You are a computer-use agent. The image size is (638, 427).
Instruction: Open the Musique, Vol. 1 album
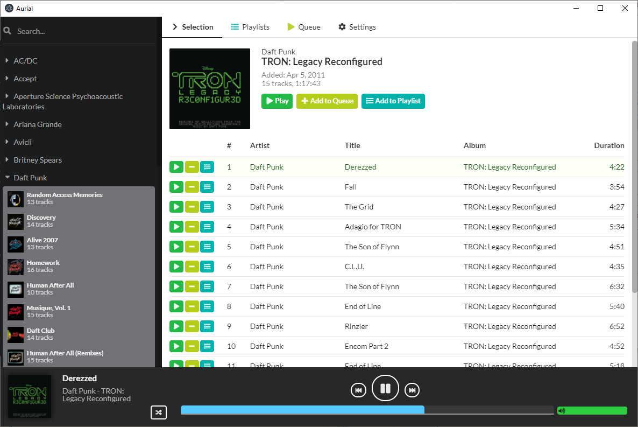point(79,312)
